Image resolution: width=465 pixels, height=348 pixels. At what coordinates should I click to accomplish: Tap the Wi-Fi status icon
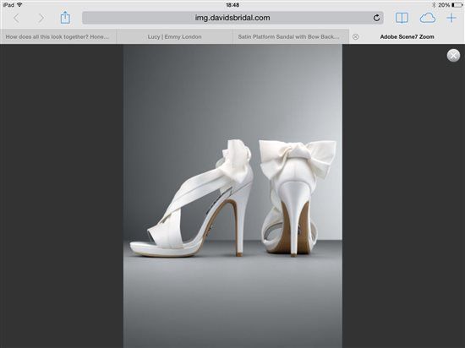coord(20,5)
